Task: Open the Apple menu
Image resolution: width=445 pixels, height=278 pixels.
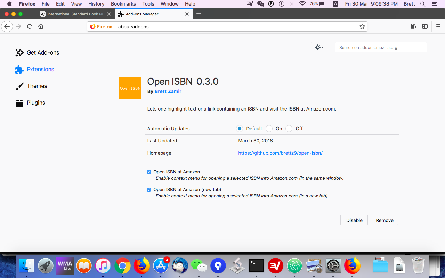Action: click(9, 4)
